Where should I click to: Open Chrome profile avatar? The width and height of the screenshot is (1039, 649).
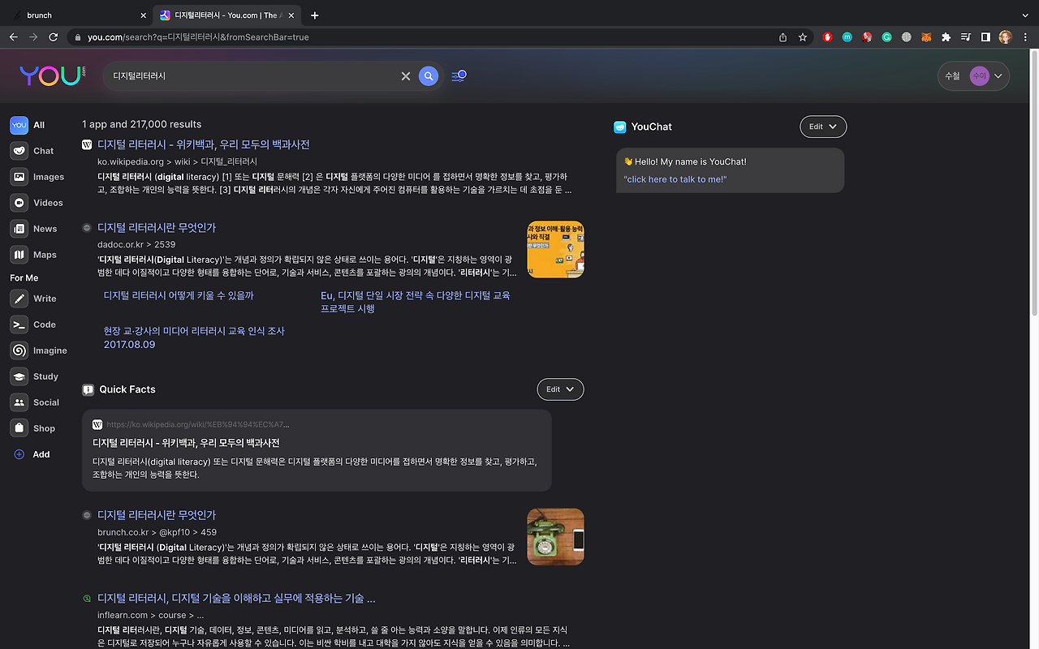pyautogui.click(x=1006, y=37)
